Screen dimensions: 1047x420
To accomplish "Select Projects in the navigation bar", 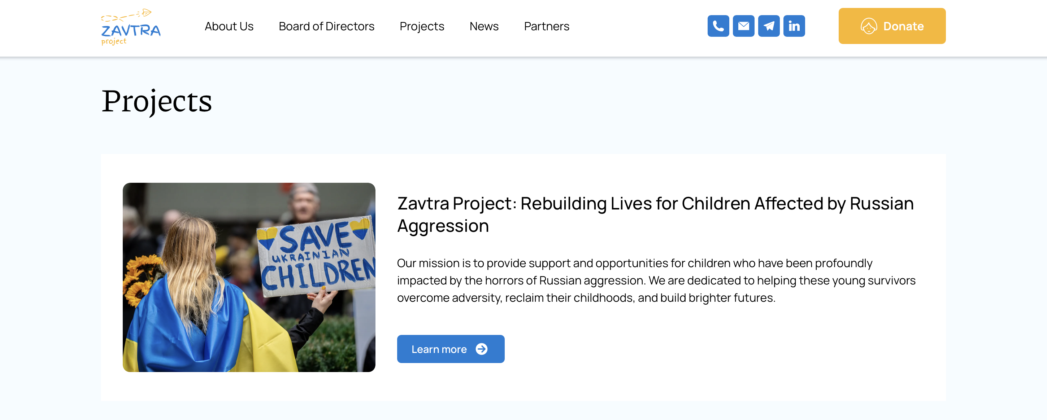I will pos(421,26).
